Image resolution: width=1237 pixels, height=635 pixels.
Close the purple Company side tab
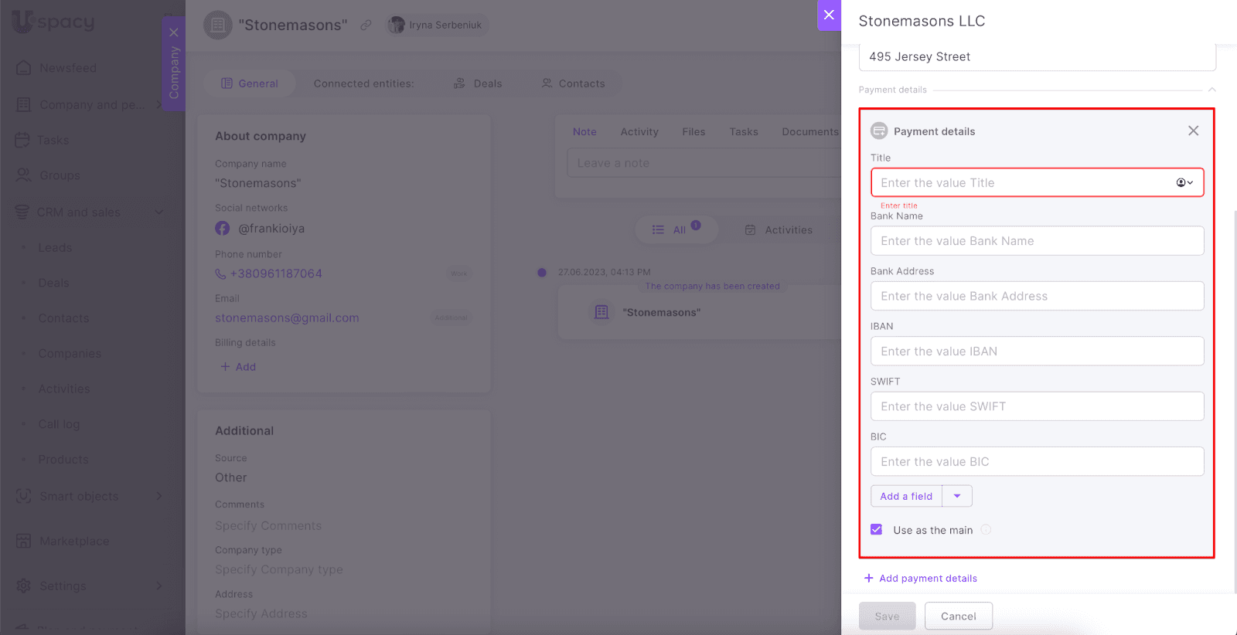pyautogui.click(x=174, y=32)
